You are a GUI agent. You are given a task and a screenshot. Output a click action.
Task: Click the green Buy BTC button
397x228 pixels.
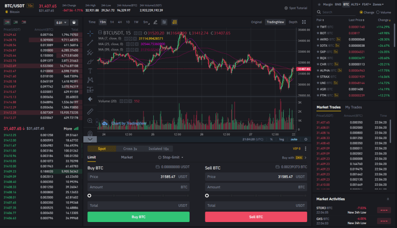[138, 217]
